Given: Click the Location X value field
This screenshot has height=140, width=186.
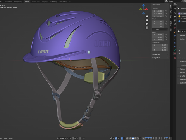Looking at the screenshot, I should pyautogui.click(x=158, y=11).
